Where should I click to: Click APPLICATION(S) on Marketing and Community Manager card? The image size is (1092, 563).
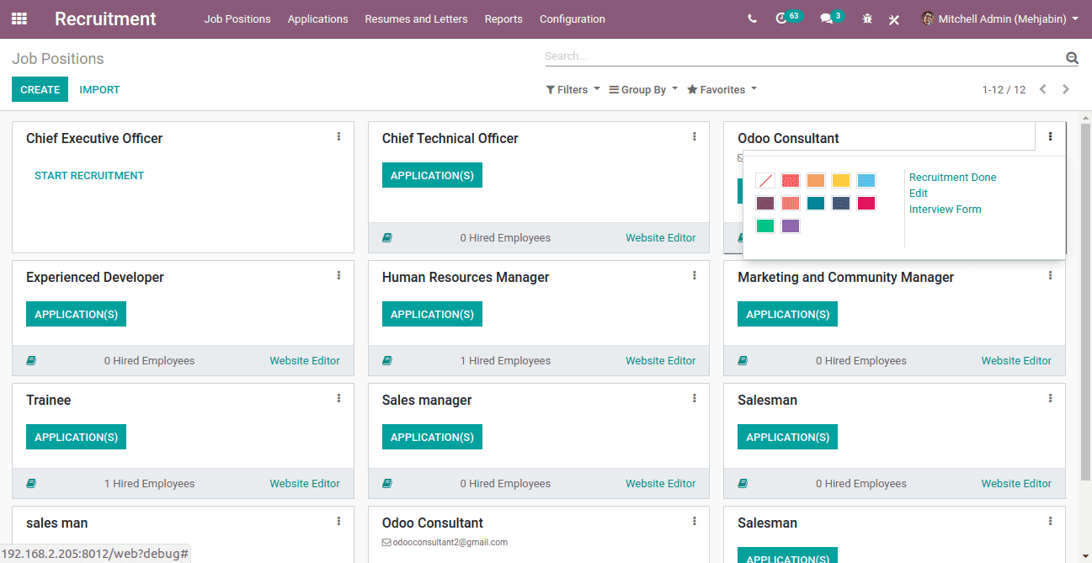[x=787, y=314]
